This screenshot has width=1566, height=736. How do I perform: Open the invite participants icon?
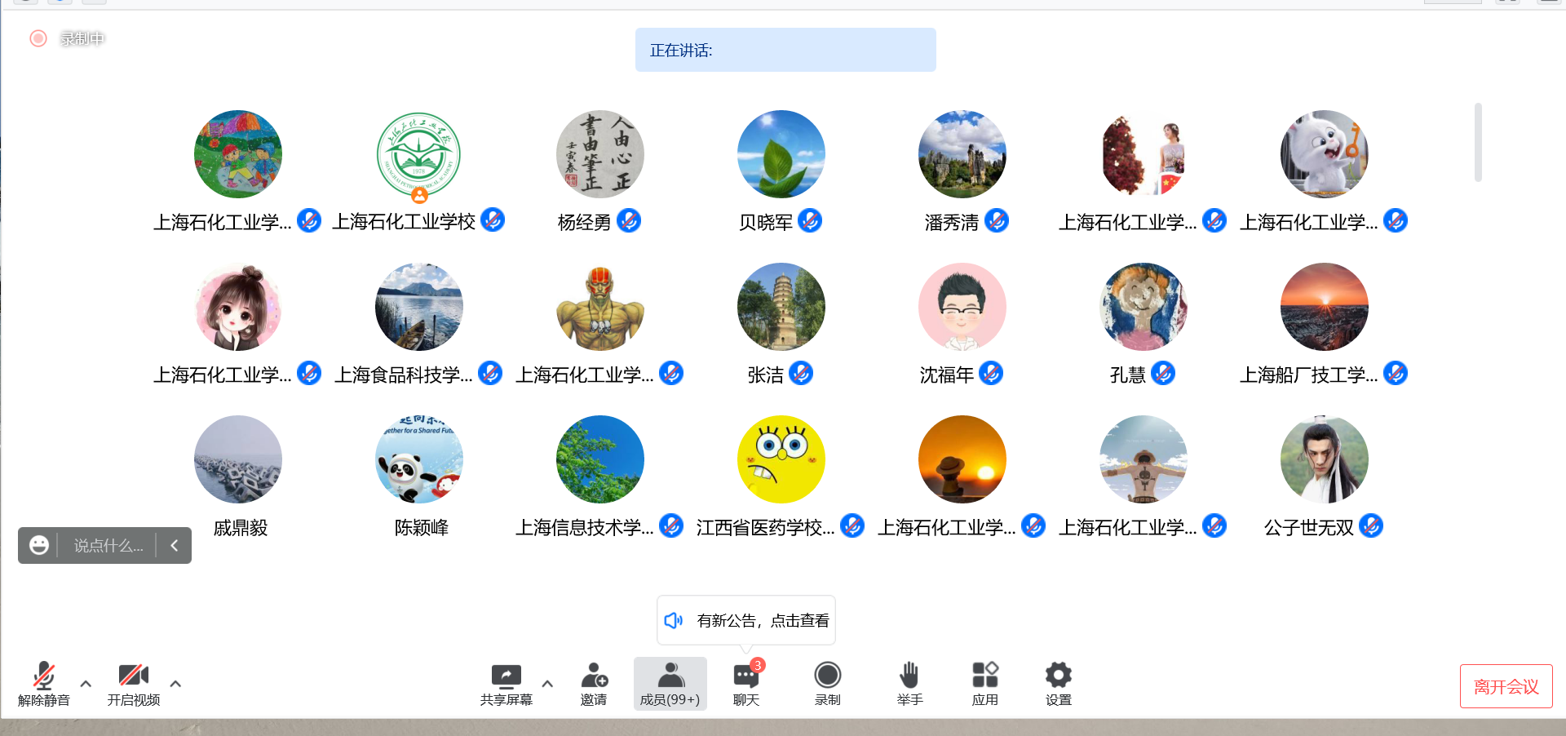594,676
